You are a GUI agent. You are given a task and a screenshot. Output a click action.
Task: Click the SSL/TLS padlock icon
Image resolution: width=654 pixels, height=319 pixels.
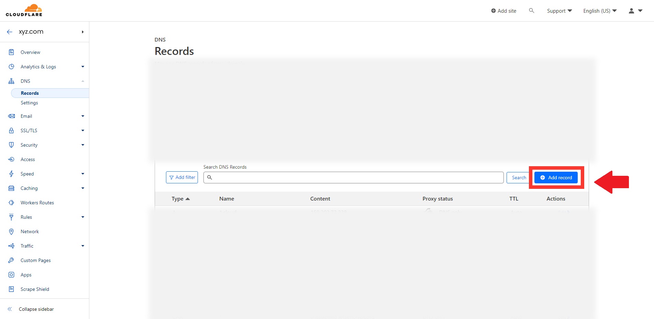pyautogui.click(x=11, y=130)
